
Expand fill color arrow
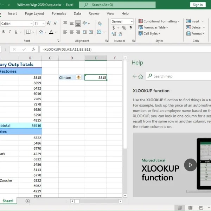point(45,32)
